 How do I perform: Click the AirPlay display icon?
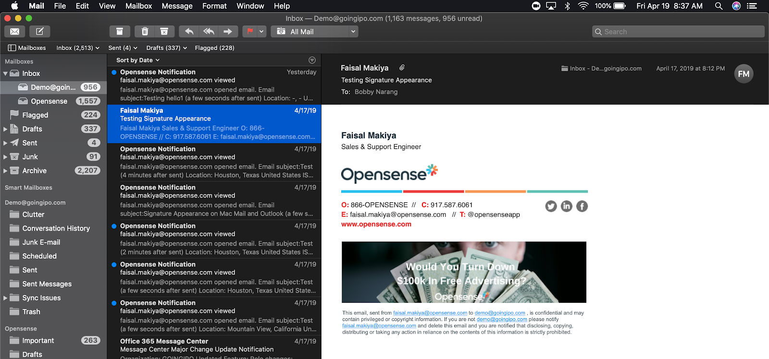click(x=551, y=6)
